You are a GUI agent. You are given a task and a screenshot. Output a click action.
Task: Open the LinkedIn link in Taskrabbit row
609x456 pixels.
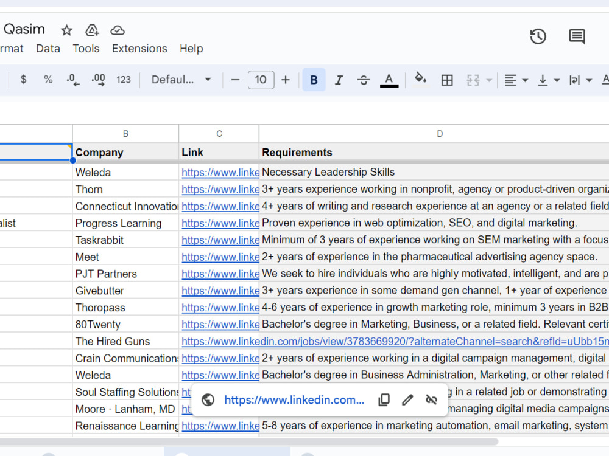coord(220,240)
